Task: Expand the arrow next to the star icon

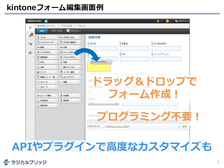Action: coord(162,21)
